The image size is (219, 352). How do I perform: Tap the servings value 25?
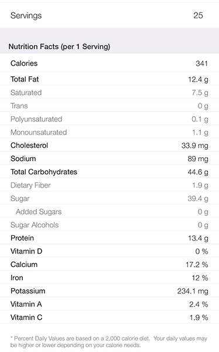tap(198, 15)
